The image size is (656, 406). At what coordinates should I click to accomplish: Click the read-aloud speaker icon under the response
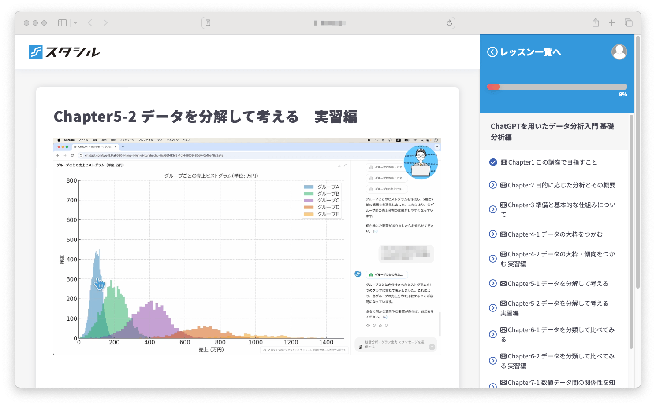point(368,325)
